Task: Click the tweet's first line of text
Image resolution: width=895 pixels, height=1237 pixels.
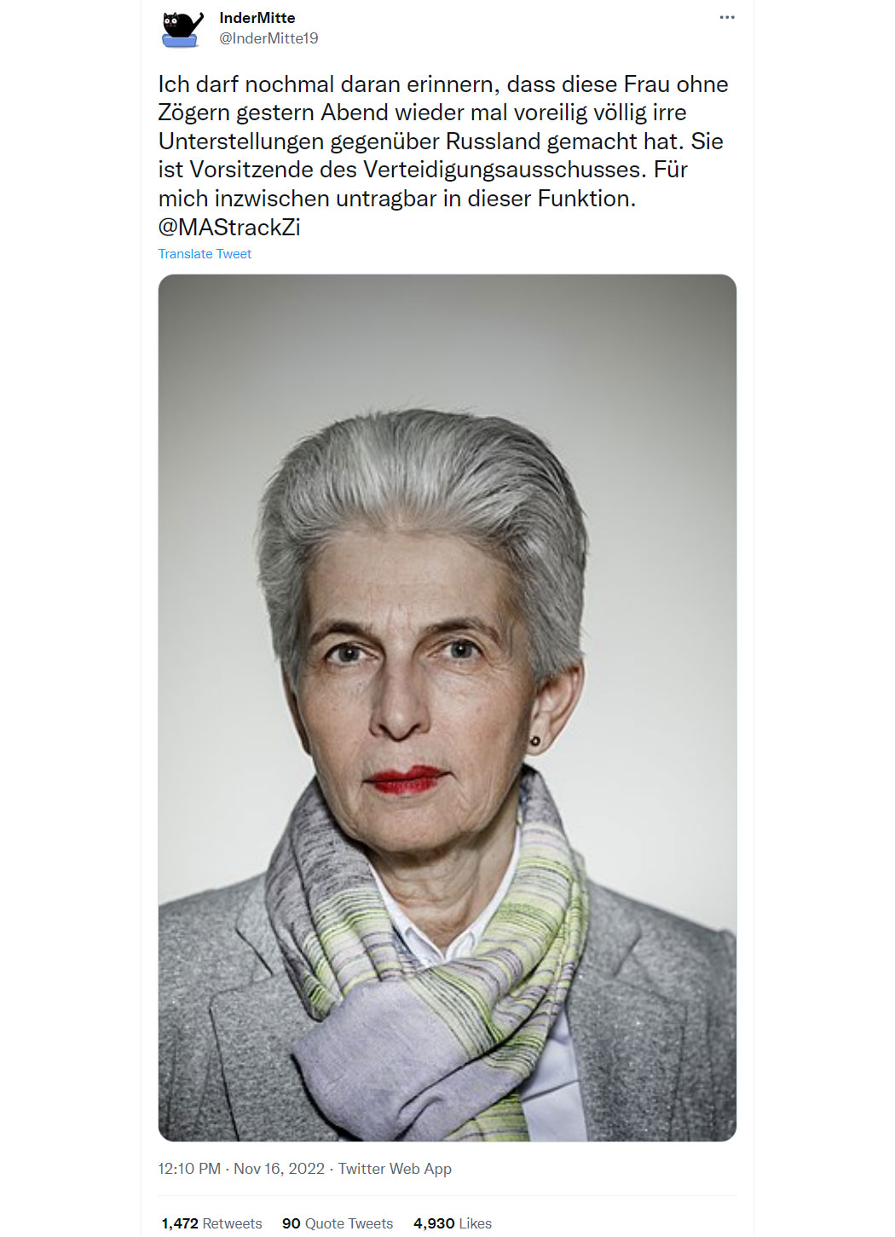Action: 443,84
